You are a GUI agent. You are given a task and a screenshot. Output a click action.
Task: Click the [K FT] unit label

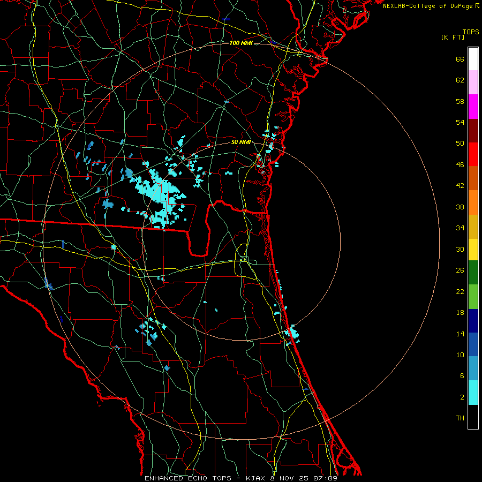click(x=453, y=37)
